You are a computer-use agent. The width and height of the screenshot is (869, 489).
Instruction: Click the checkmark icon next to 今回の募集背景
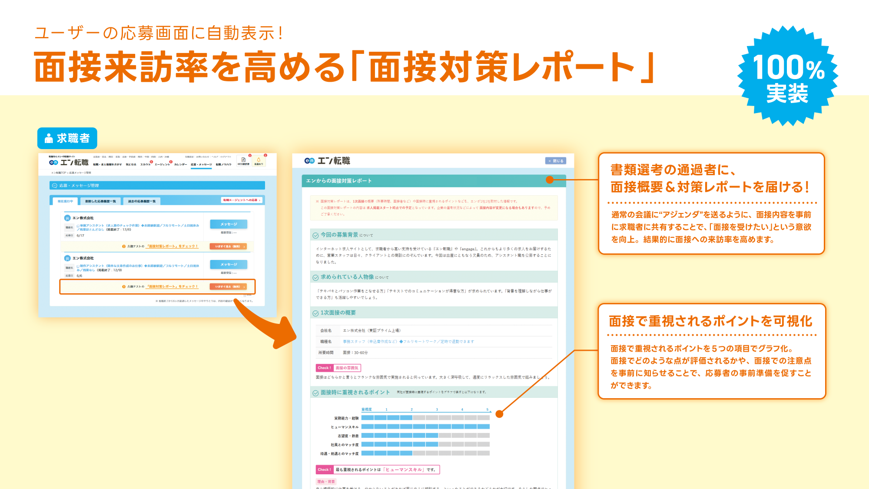[x=315, y=235]
